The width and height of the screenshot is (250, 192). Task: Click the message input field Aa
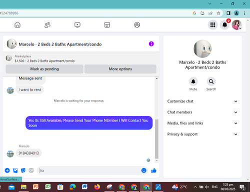point(90,170)
